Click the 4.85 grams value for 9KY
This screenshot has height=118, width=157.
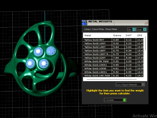[x=116, y=40]
